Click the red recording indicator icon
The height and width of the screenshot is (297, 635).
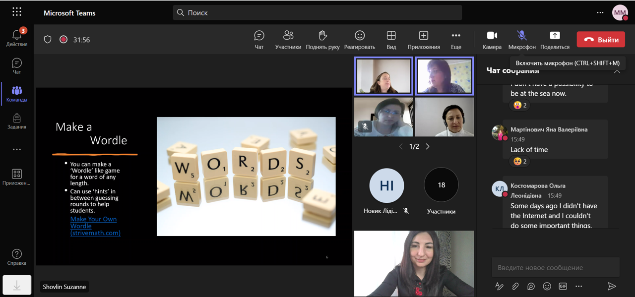63,40
